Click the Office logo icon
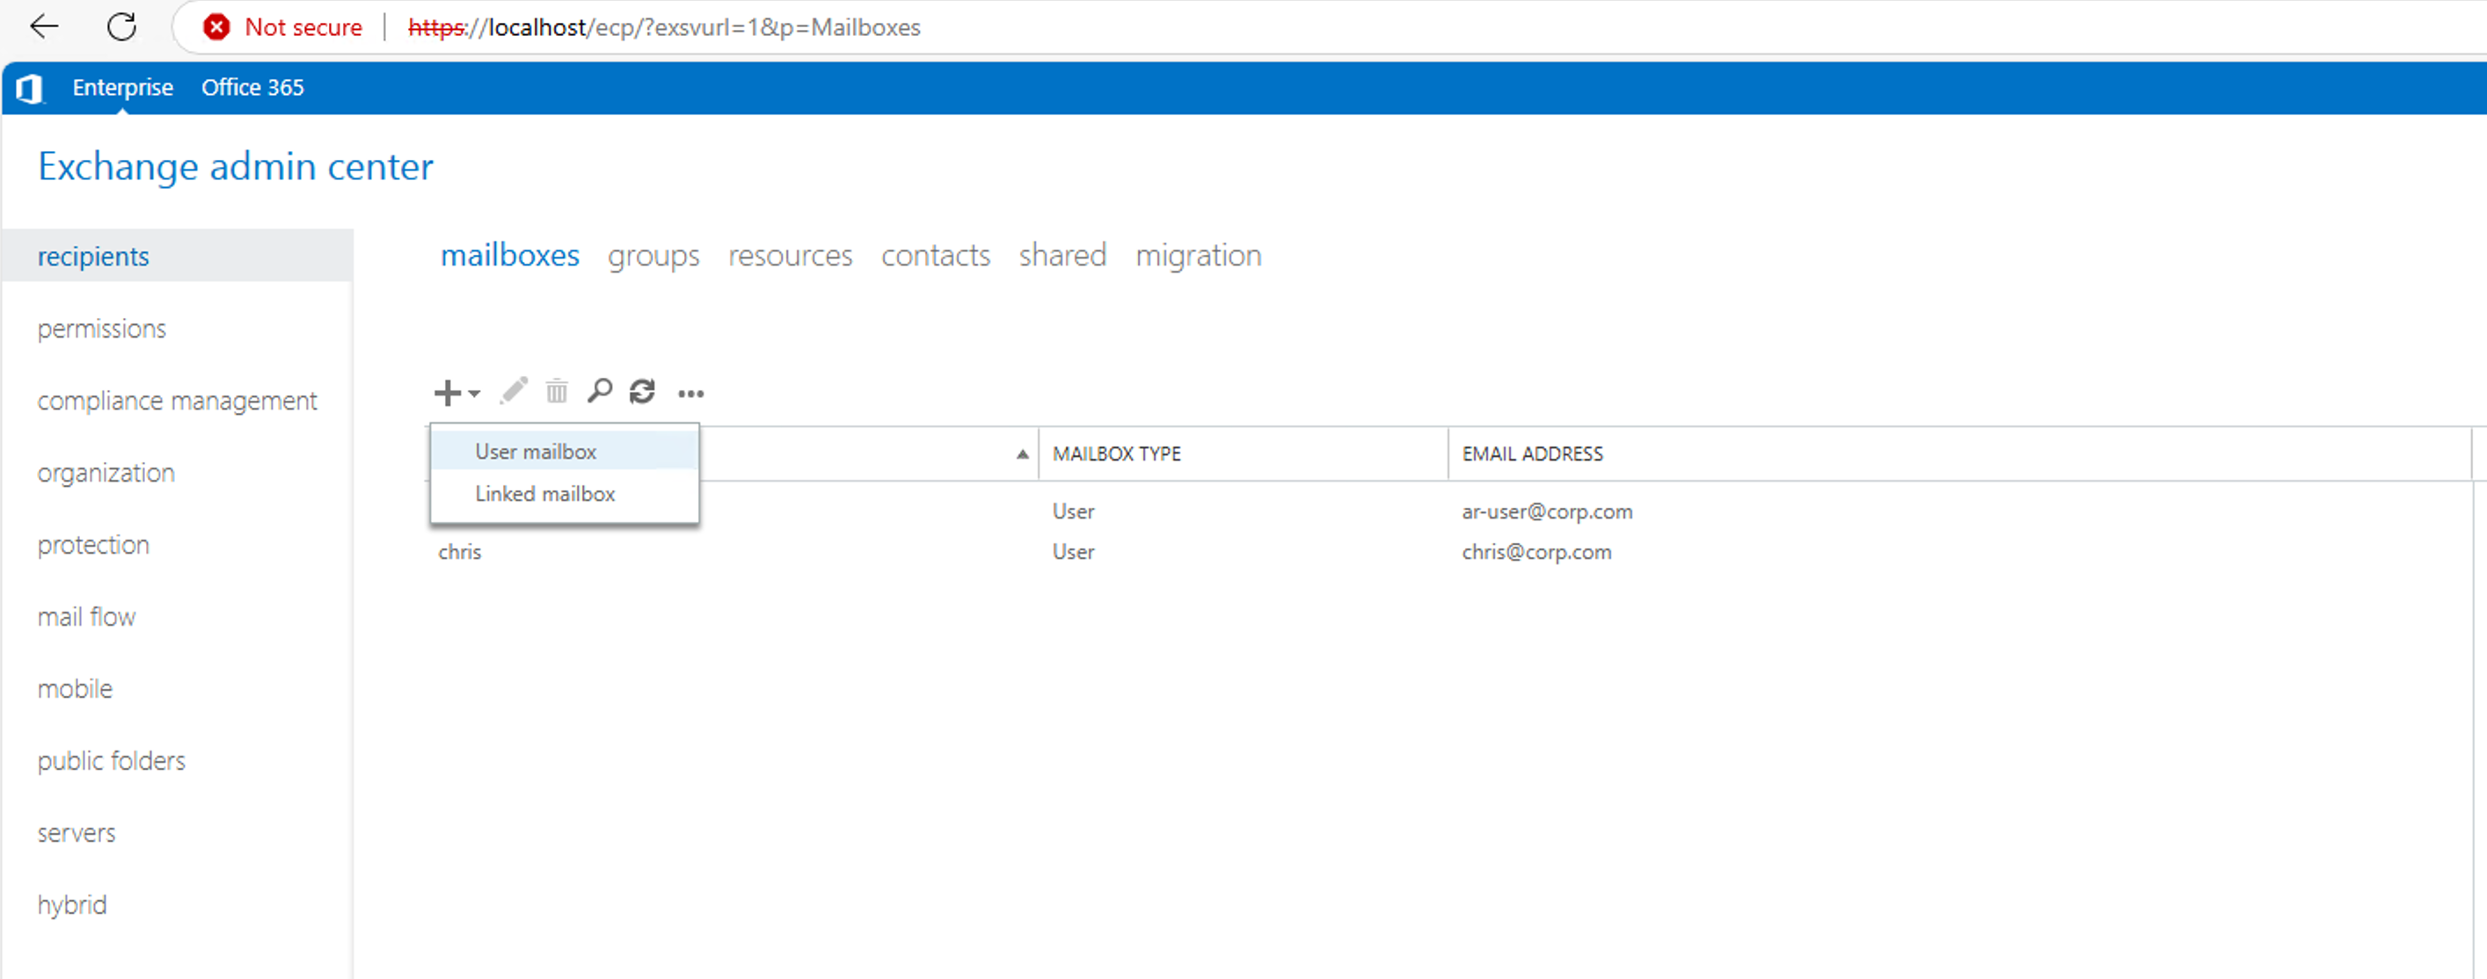This screenshot has width=2487, height=979. [x=29, y=88]
